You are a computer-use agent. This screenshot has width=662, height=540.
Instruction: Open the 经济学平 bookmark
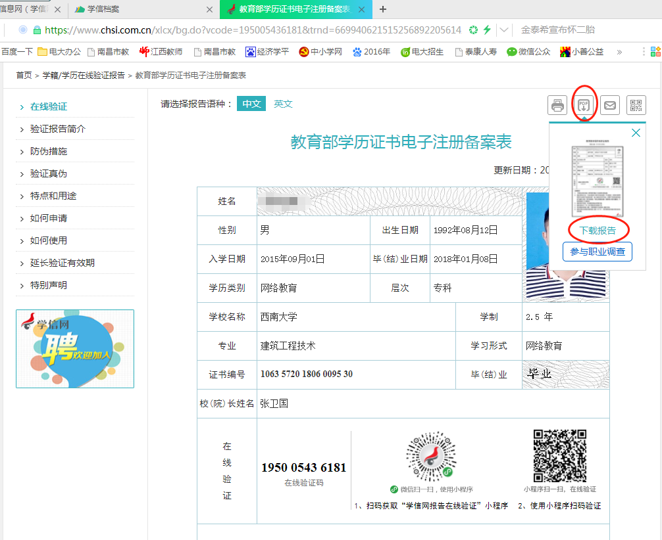267,52
